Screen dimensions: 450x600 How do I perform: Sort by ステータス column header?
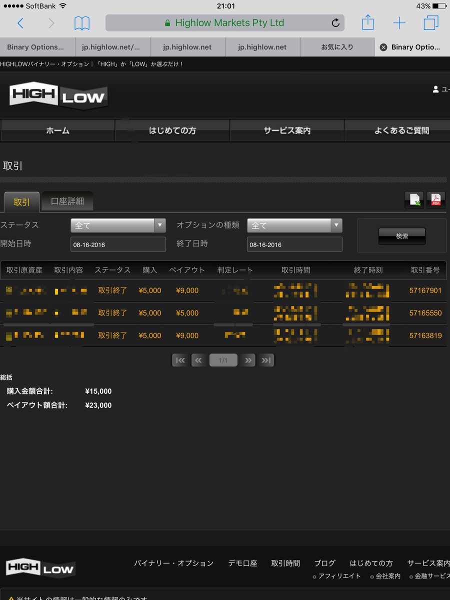click(112, 270)
